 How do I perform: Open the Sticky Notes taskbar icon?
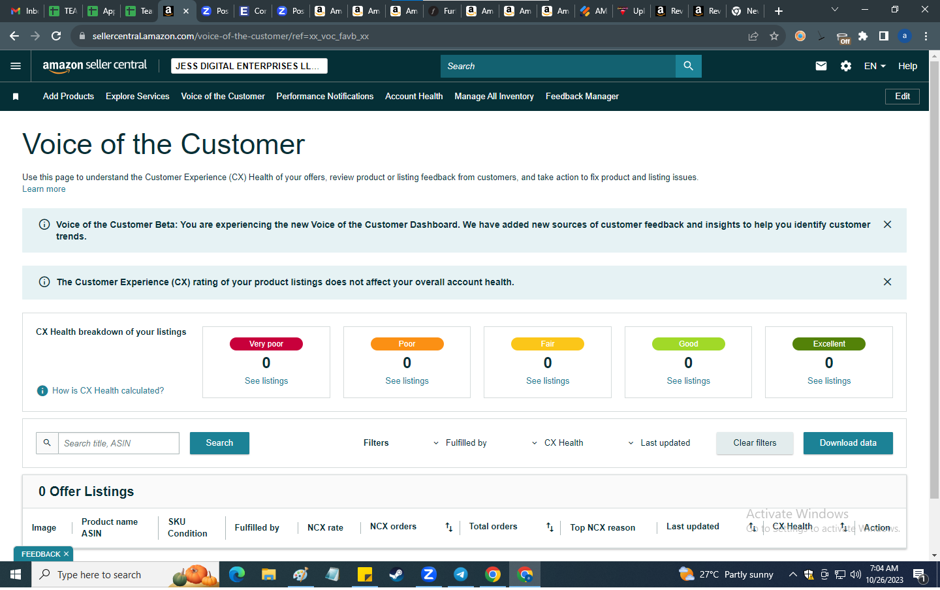365,574
